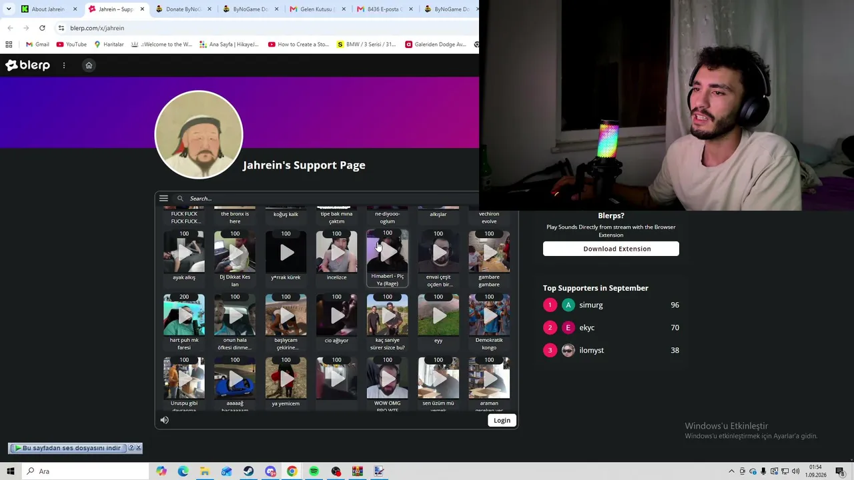Open the YouTube bookmark

[x=71, y=45]
